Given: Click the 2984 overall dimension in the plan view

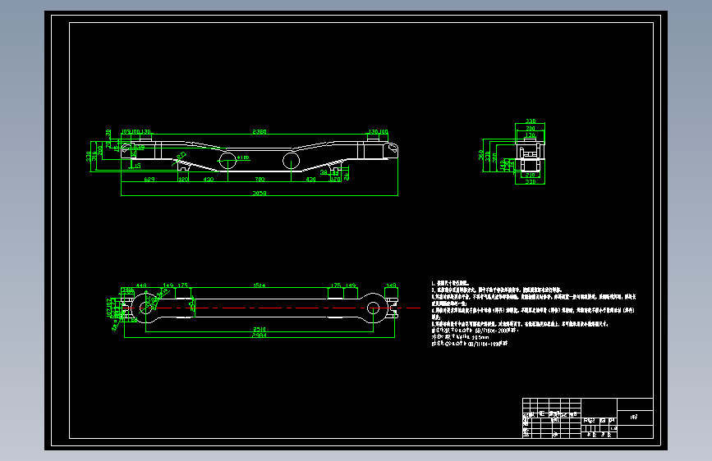Looking at the screenshot, I should click(260, 335).
